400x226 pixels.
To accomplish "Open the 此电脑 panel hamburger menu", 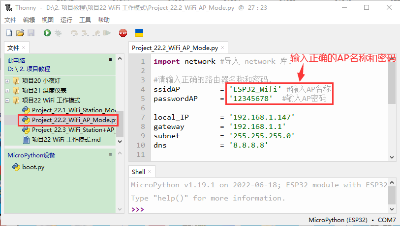I will point(111,59).
